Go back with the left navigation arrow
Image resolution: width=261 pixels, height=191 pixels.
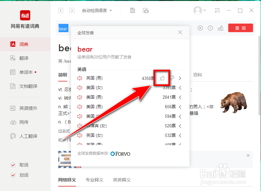61,11
